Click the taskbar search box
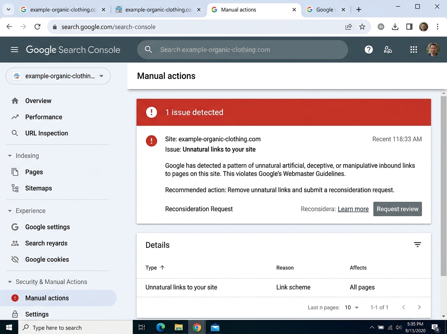The image size is (447, 334). 75,327
